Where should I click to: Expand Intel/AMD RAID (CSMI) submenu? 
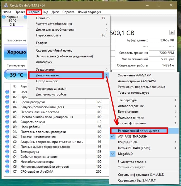[144, 148]
